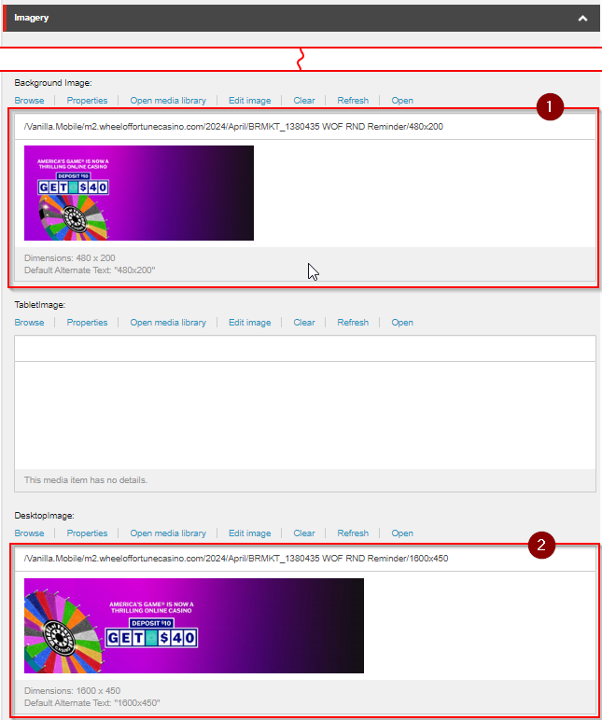Click Open link for Background Image
602x720 pixels.
[402, 101]
